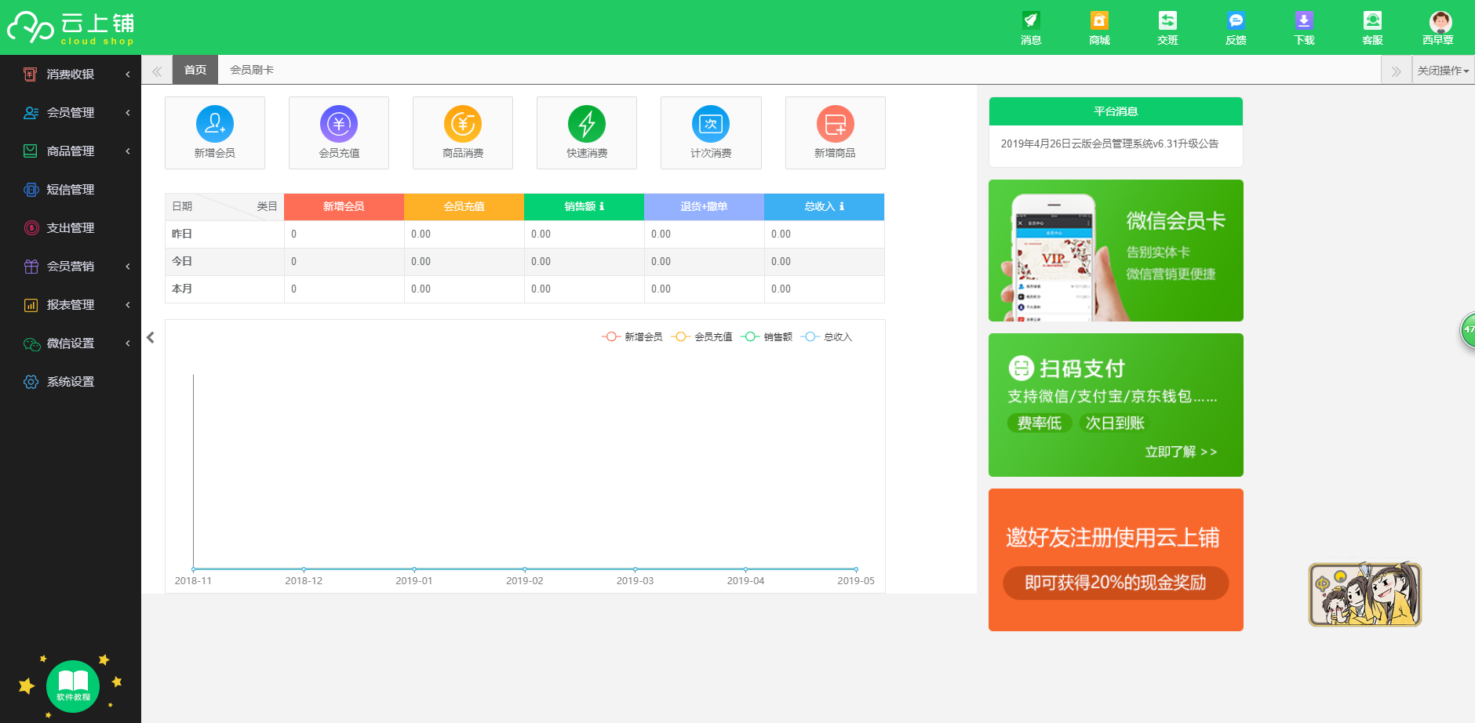Click the 报表管理 report icon in sidebar
This screenshot has width=1475, height=723.
(31, 305)
